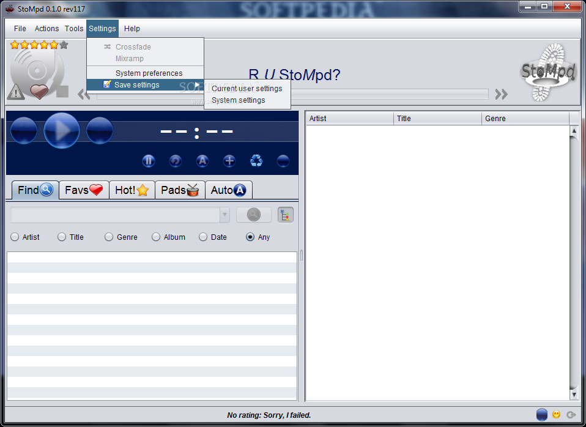Click the playlist scrollbar up arrow

coord(574,131)
